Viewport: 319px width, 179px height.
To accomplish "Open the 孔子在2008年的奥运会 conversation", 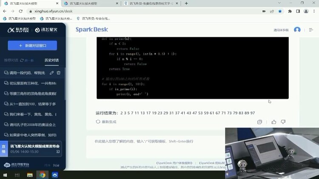I will tap(31, 125).
